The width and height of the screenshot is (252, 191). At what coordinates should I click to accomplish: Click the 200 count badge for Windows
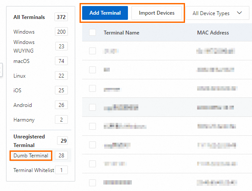point(61,31)
